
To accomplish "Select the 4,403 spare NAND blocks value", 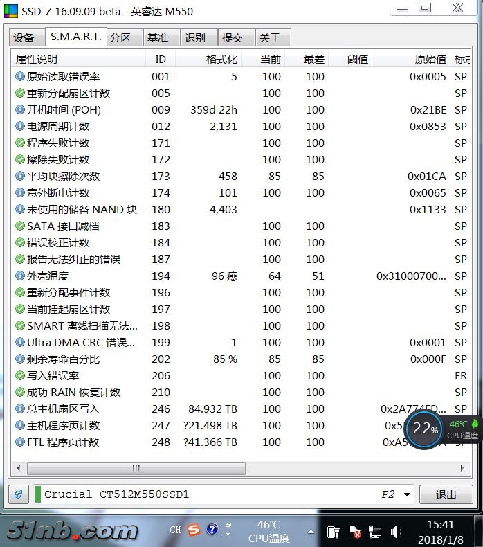I will [x=224, y=209].
